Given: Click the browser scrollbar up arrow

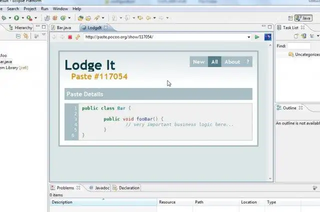Looking at the screenshot, I should (270, 45).
